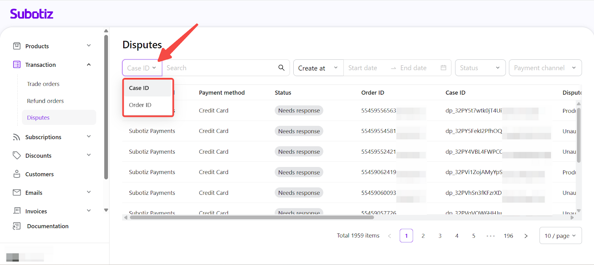Click the Discounts tag icon
Viewport: 594px width, 265px height.
point(17,156)
